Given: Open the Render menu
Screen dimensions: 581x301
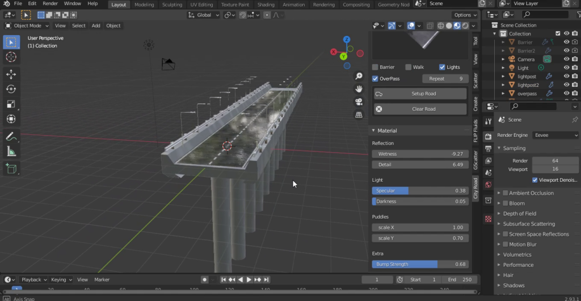Looking at the screenshot, I should click(x=50, y=3).
